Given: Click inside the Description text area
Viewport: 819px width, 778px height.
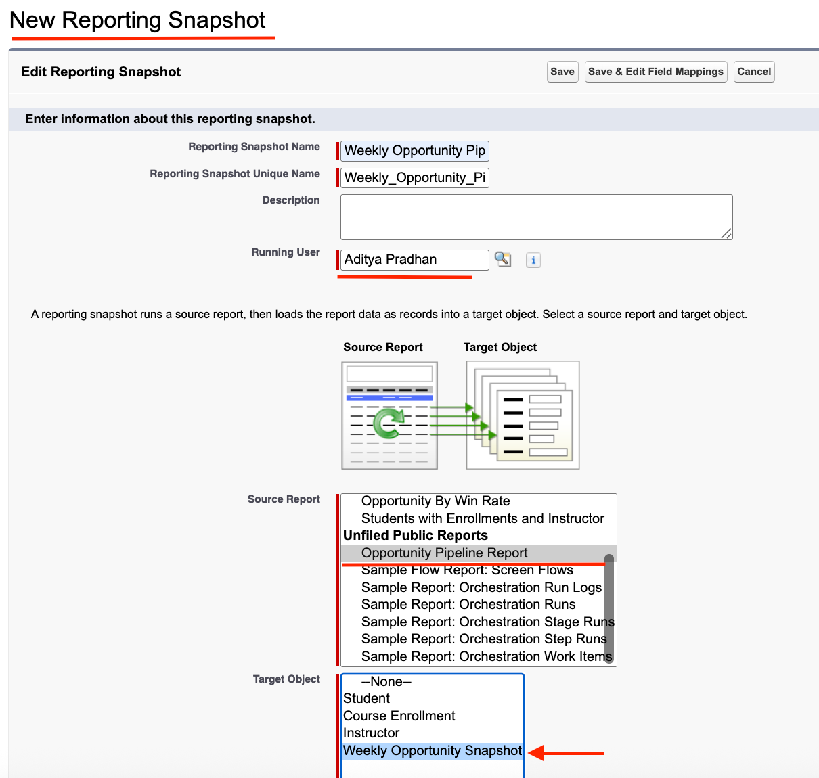Looking at the screenshot, I should pyautogui.click(x=536, y=216).
